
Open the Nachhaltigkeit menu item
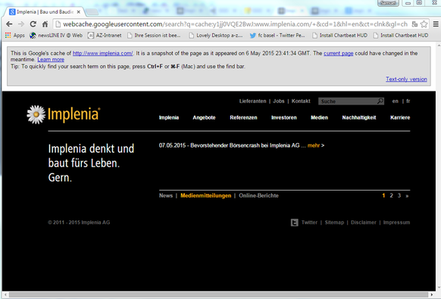[359, 117]
